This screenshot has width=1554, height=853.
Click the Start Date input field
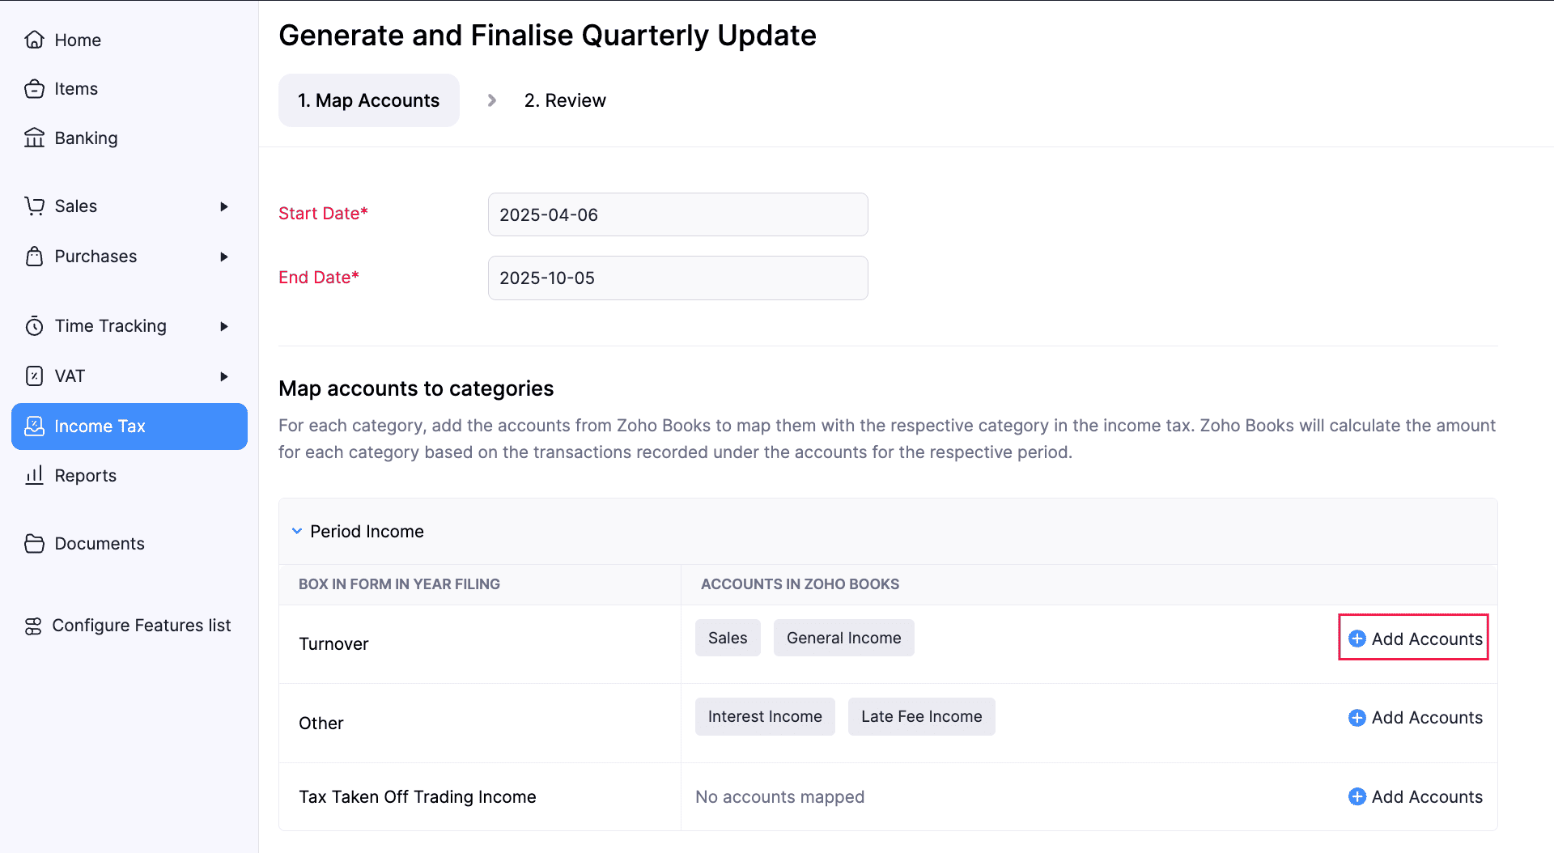click(x=677, y=214)
